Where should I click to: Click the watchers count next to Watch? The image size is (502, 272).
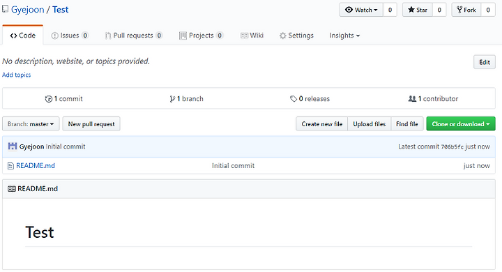[x=390, y=10]
